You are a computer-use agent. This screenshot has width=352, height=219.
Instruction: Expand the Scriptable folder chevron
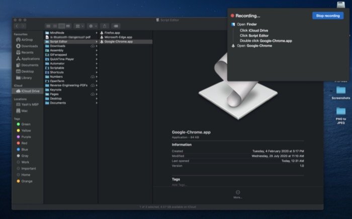tap(97, 68)
